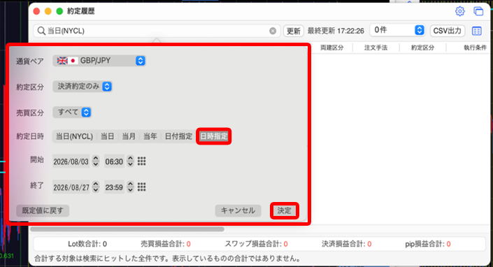Screen dimensions: 493x267
Task: Select the 当年 period tab
Action: (150, 136)
